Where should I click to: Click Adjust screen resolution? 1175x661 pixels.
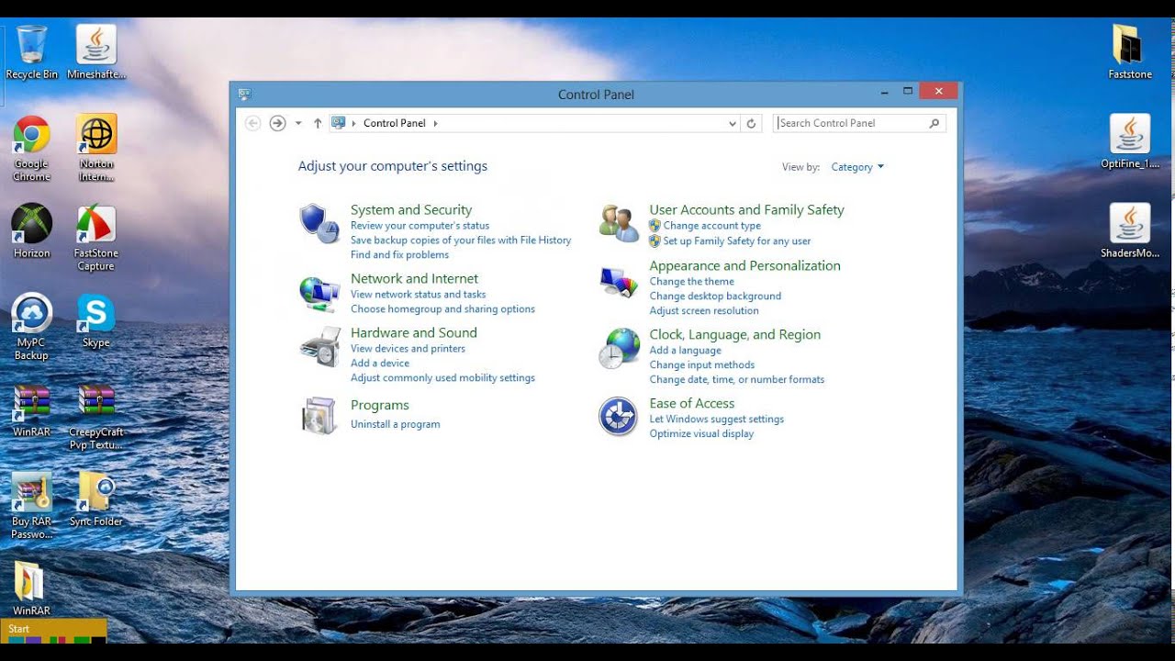click(704, 311)
